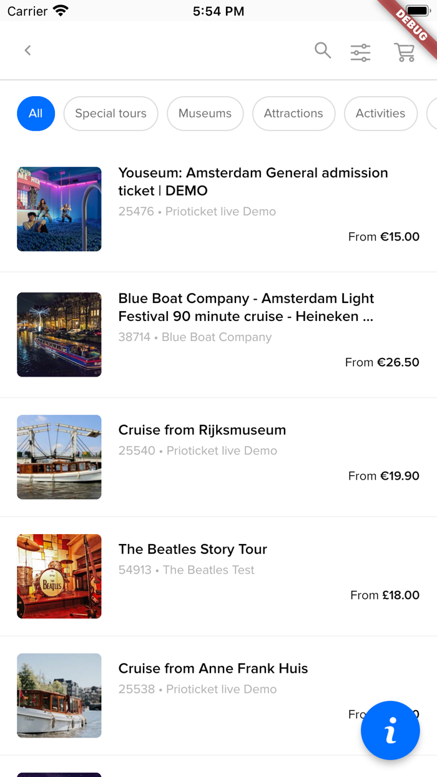Open the search function
The width and height of the screenshot is (437, 777).
[323, 51]
